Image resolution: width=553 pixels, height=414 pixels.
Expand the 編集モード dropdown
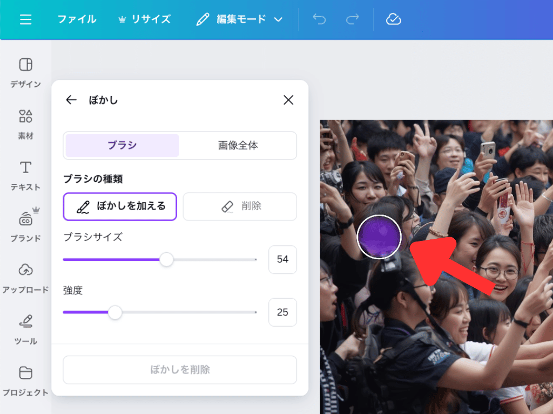pos(239,19)
